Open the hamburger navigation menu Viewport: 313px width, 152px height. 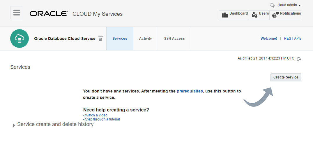coord(17,13)
